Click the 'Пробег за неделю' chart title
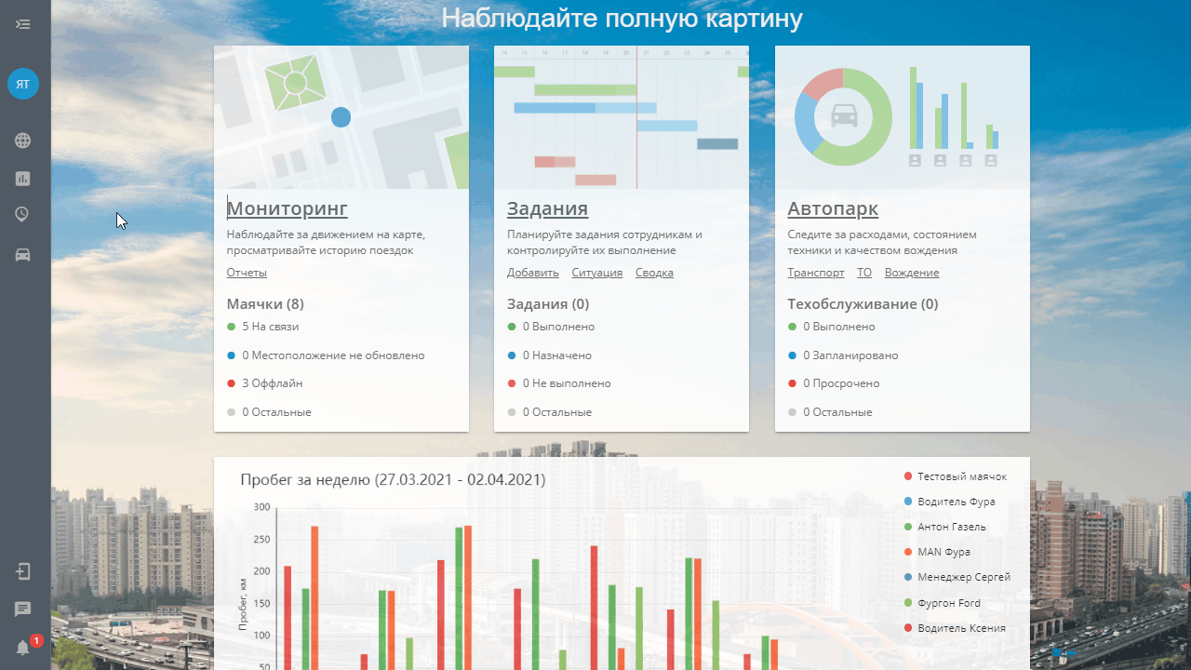 (x=393, y=480)
